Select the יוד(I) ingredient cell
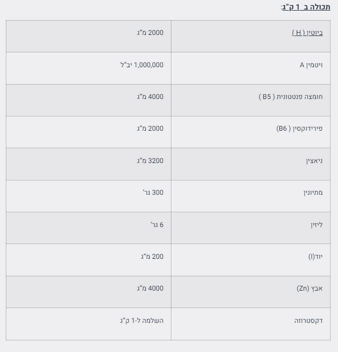 pyautogui.click(x=315, y=257)
